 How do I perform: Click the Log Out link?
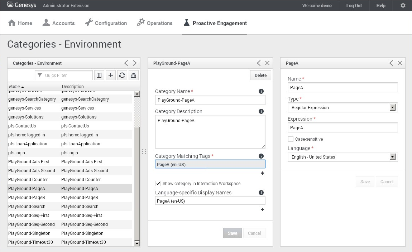click(x=354, y=5)
